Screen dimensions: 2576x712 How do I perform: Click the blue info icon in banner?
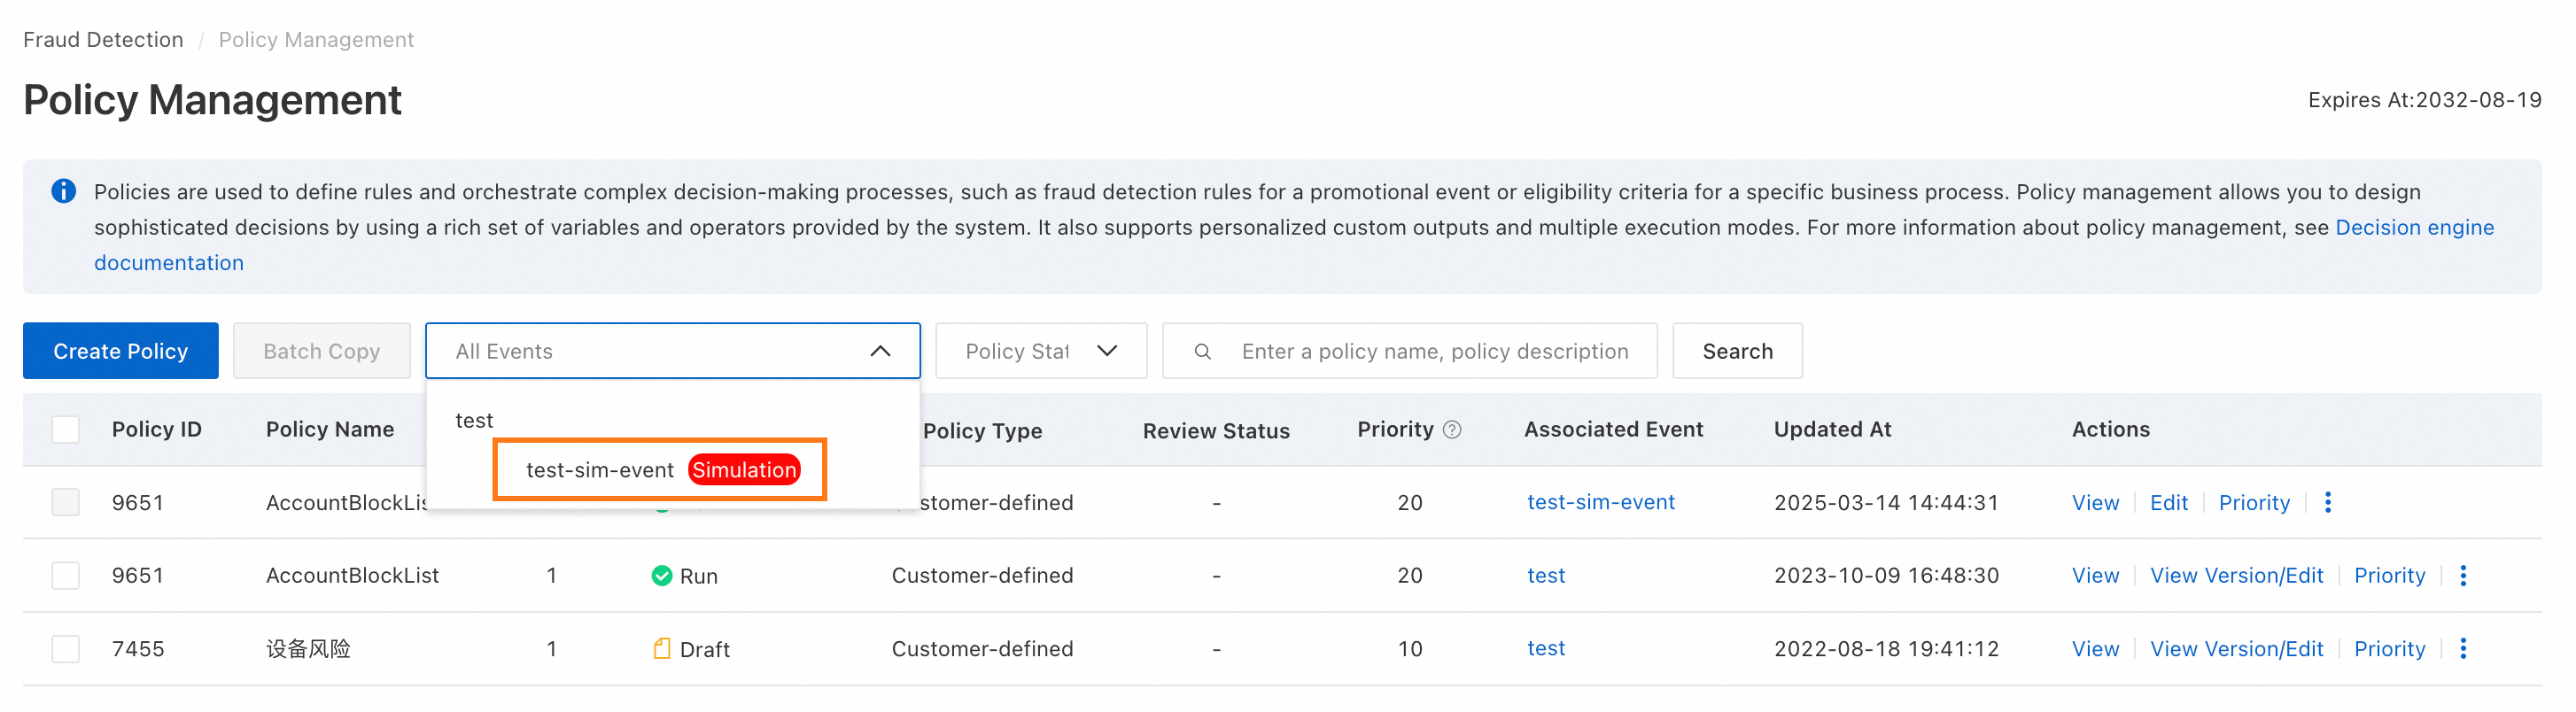[64, 191]
